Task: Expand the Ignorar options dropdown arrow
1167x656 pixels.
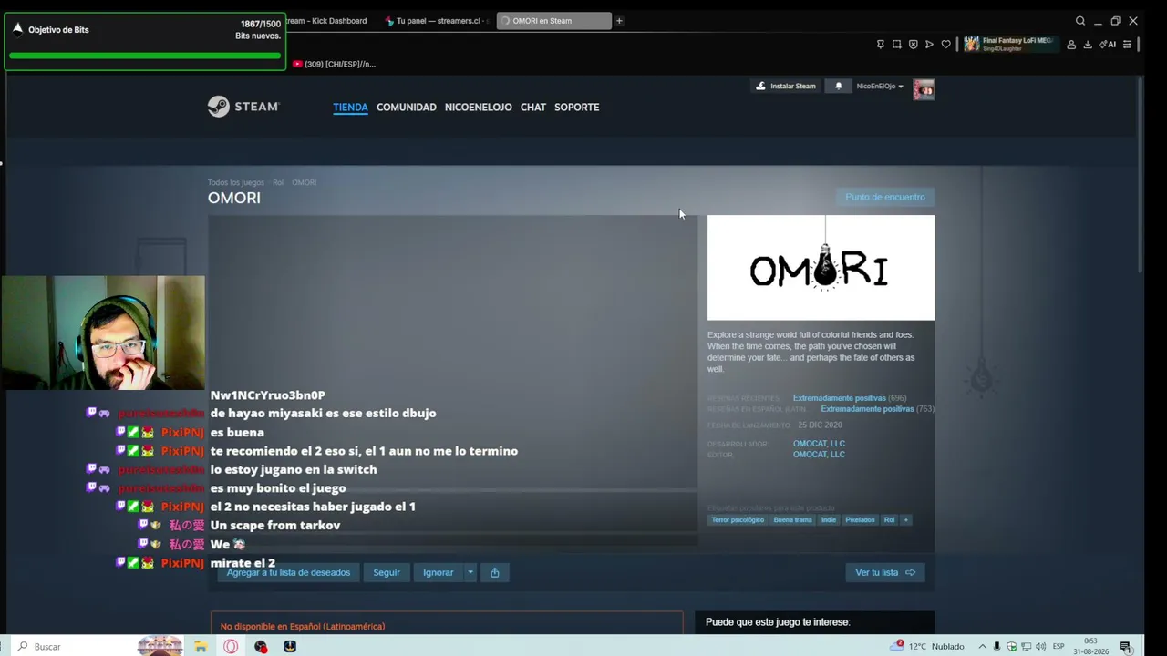Action: pos(470,572)
